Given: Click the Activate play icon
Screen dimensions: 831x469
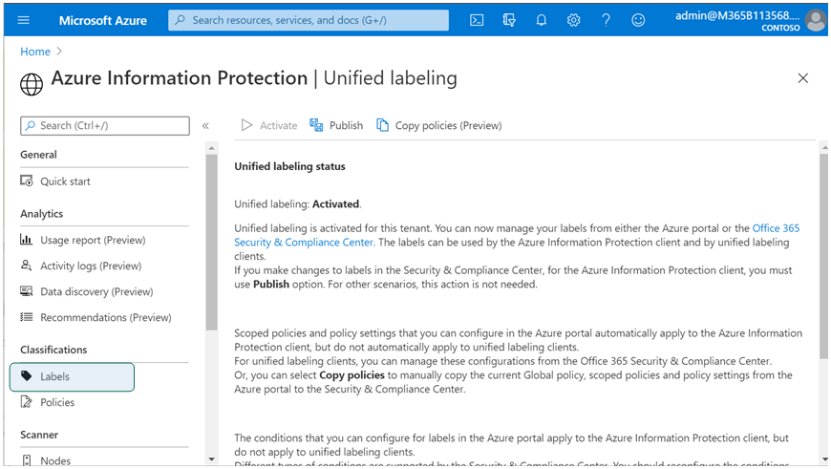Looking at the screenshot, I should (246, 125).
